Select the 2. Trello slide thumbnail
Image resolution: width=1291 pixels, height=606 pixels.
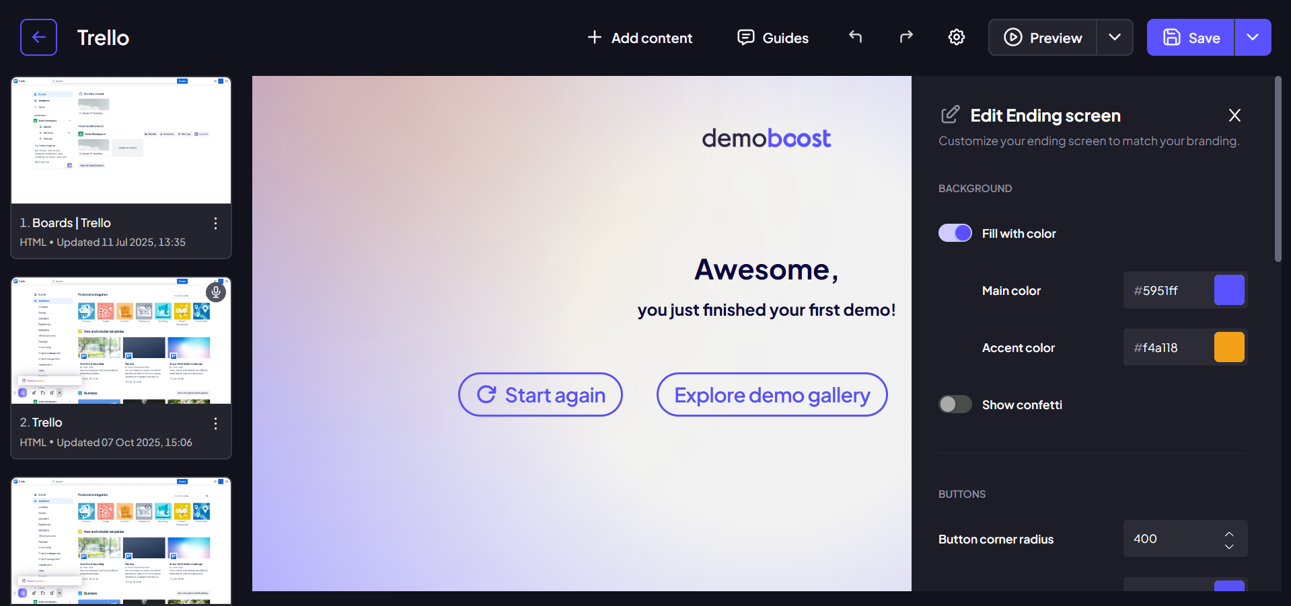tap(121, 341)
